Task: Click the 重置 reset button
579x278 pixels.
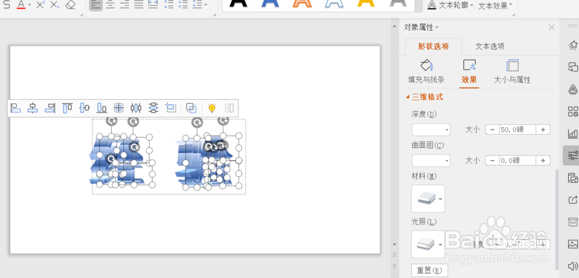Action: click(x=430, y=270)
